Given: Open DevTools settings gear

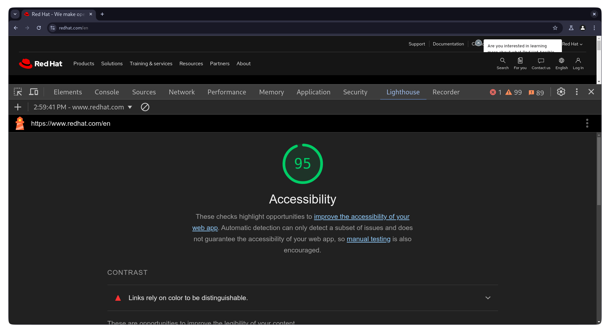Looking at the screenshot, I should (x=561, y=92).
